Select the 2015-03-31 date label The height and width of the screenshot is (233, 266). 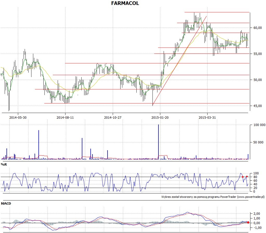[x=207, y=117]
